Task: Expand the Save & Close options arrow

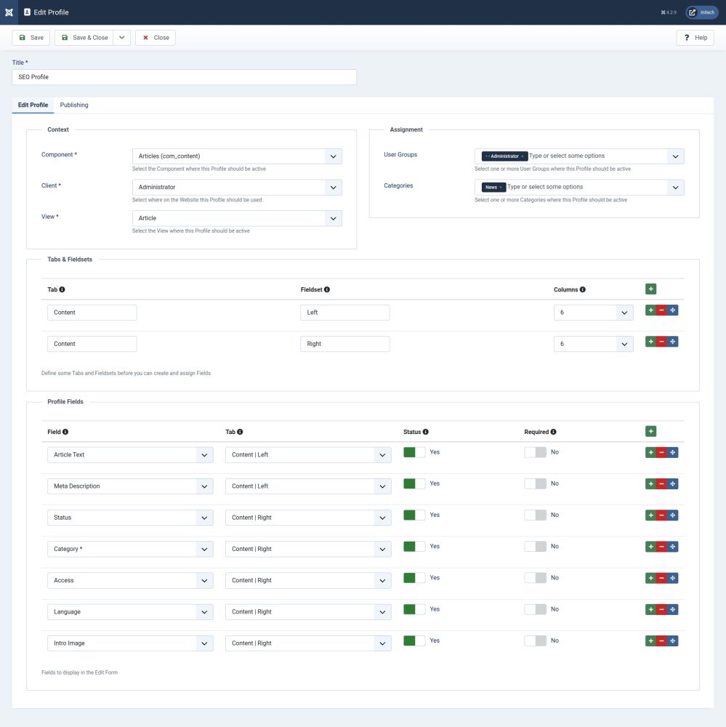Action: click(122, 38)
